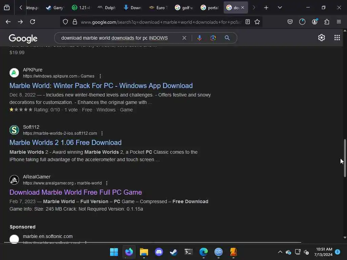Submit search with the magnifier icon
The width and height of the screenshot is (347, 260).
pyautogui.click(x=227, y=38)
